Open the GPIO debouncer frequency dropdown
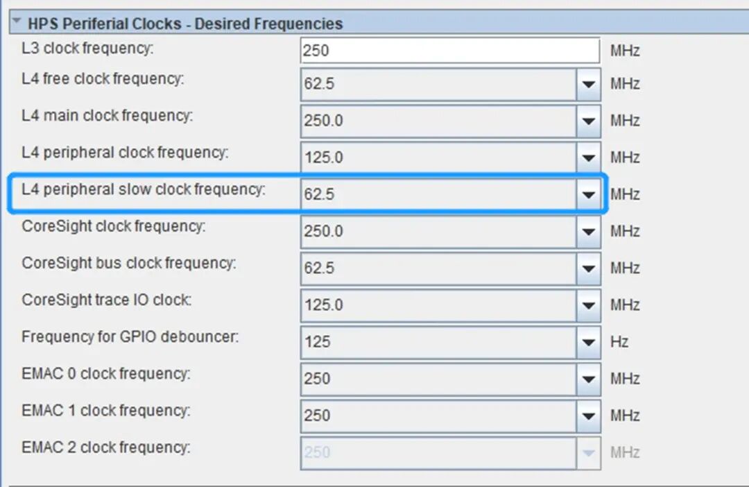 pos(589,342)
